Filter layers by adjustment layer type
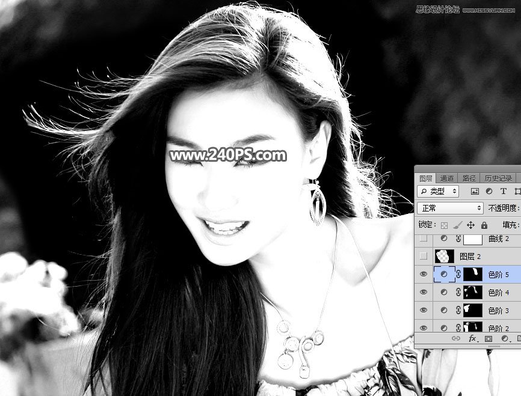The width and height of the screenshot is (521, 396). coord(489,191)
